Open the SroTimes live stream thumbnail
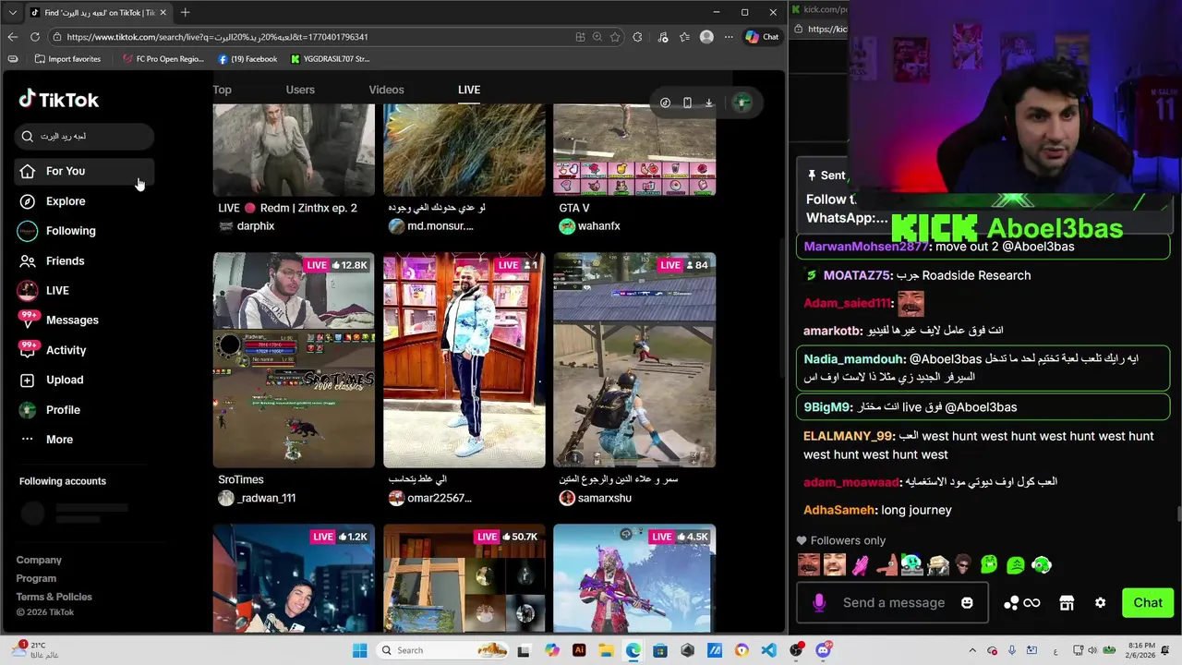1182x665 pixels. [x=294, y=360]
